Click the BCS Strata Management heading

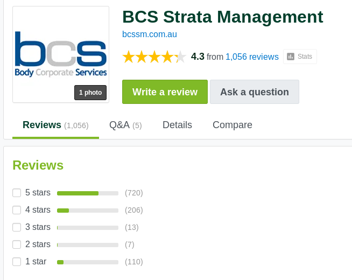point(223,17)
